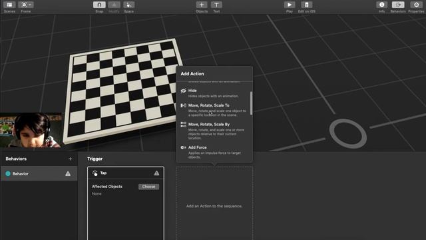
Task: Click the warning icon on Behavior row
Action: click(68, 173)
